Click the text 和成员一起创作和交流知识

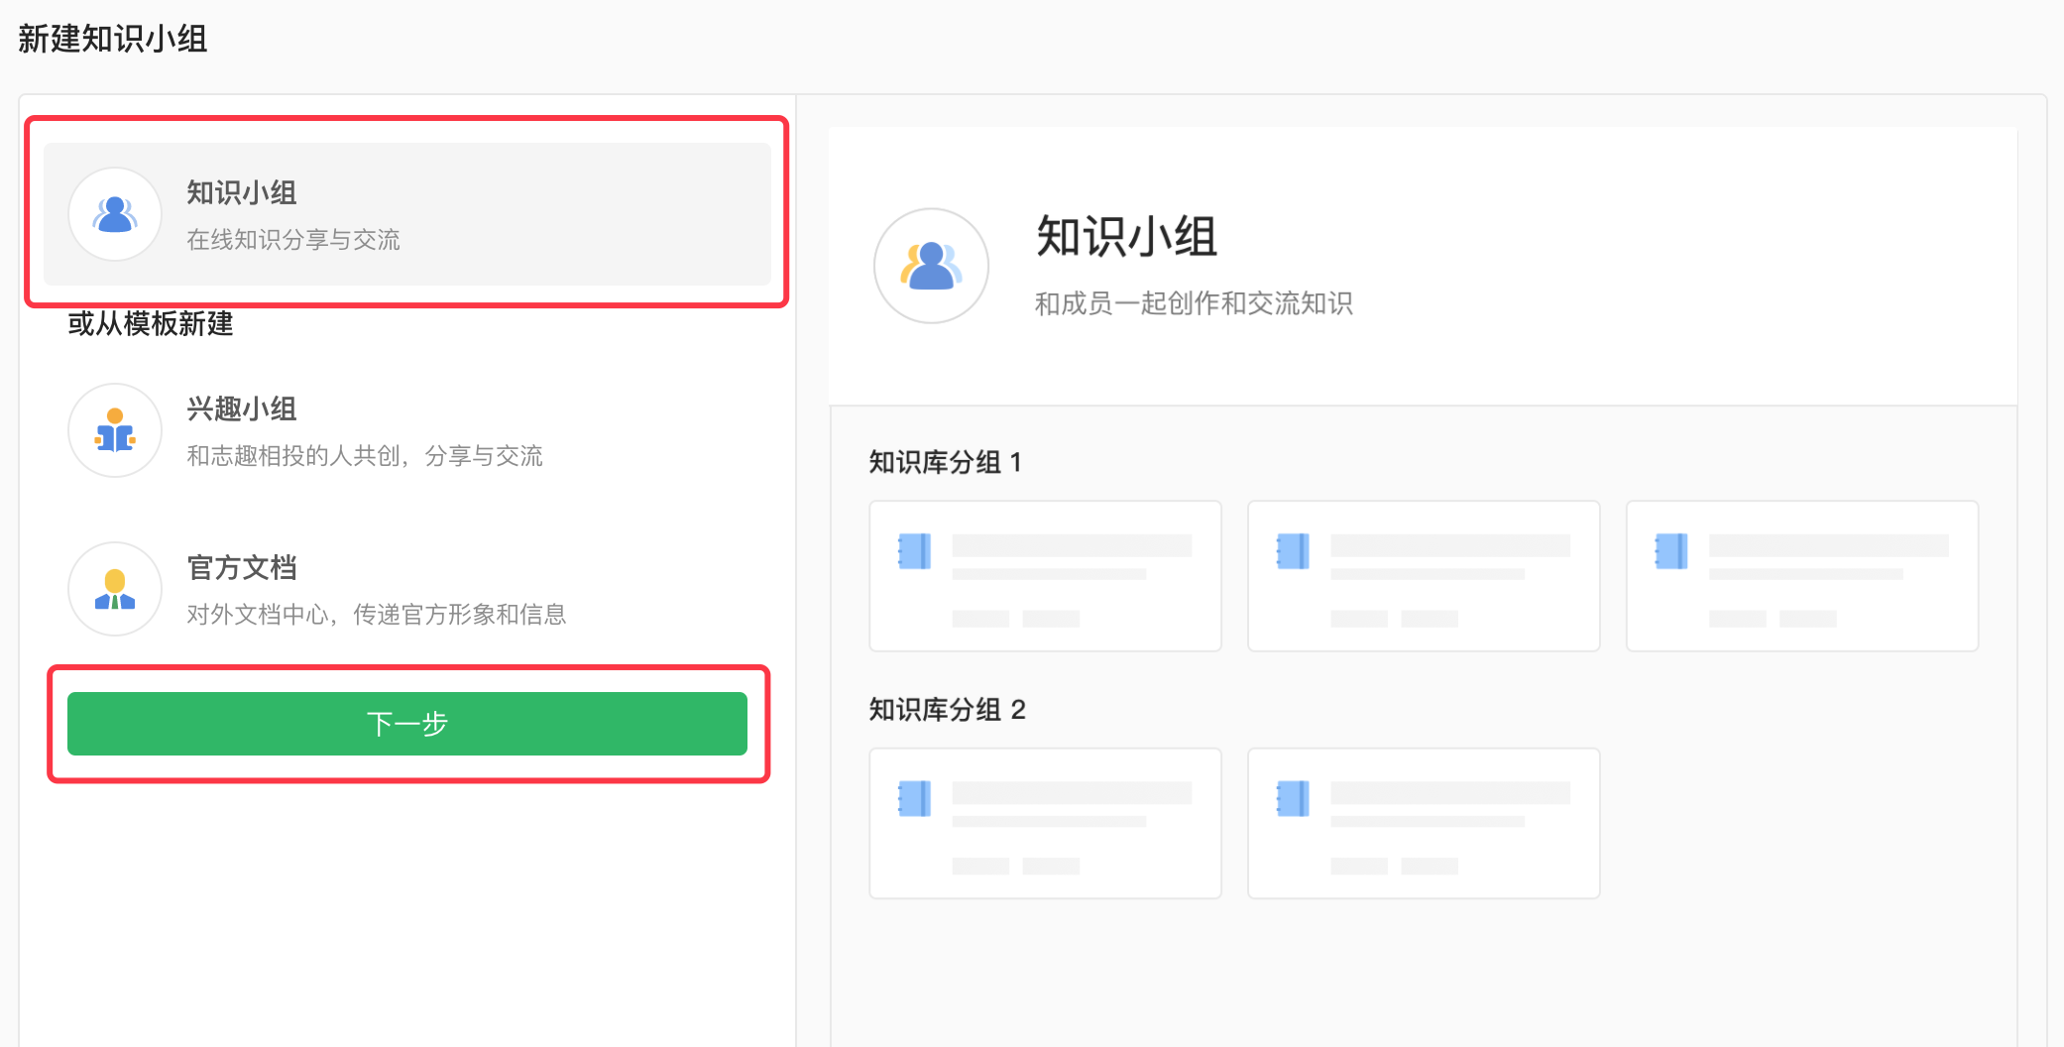coord(1194,303)
